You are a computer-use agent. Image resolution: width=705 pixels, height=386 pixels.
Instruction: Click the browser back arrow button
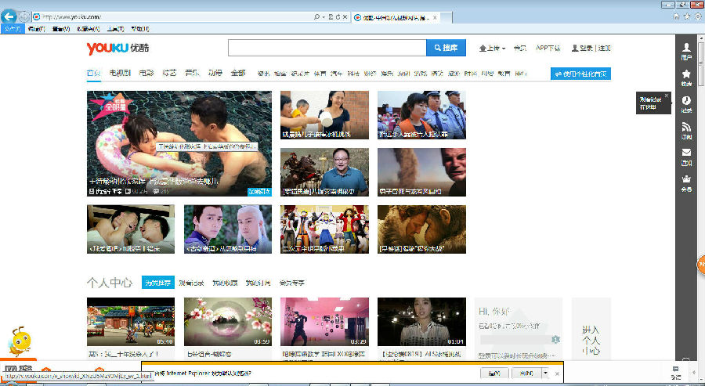point(10,16)
